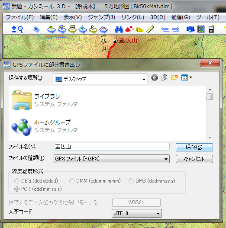Expand the save location dropdown showing デスクトップ
Image resolution: width=226 pixels, height=228 pixels.
tap(100, 79)
